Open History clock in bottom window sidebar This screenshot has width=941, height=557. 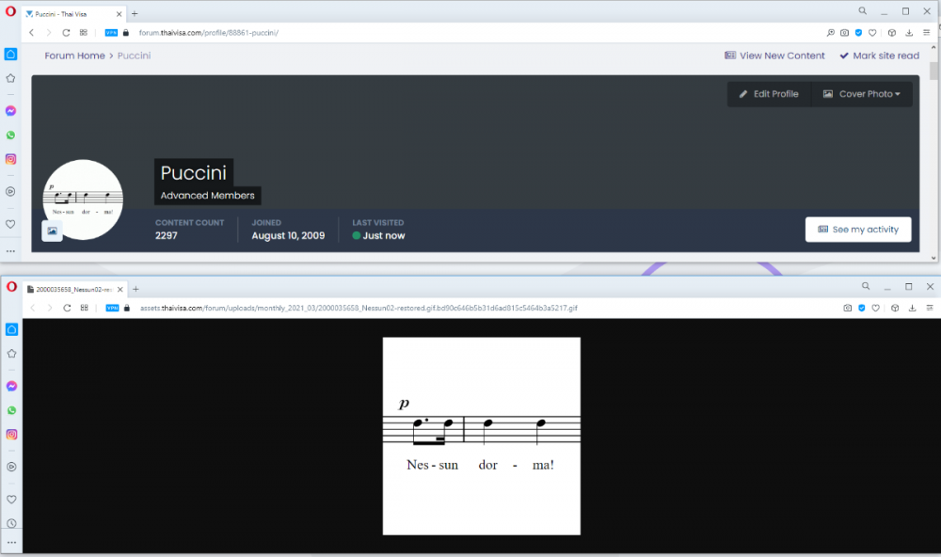(x=11, y=523)
